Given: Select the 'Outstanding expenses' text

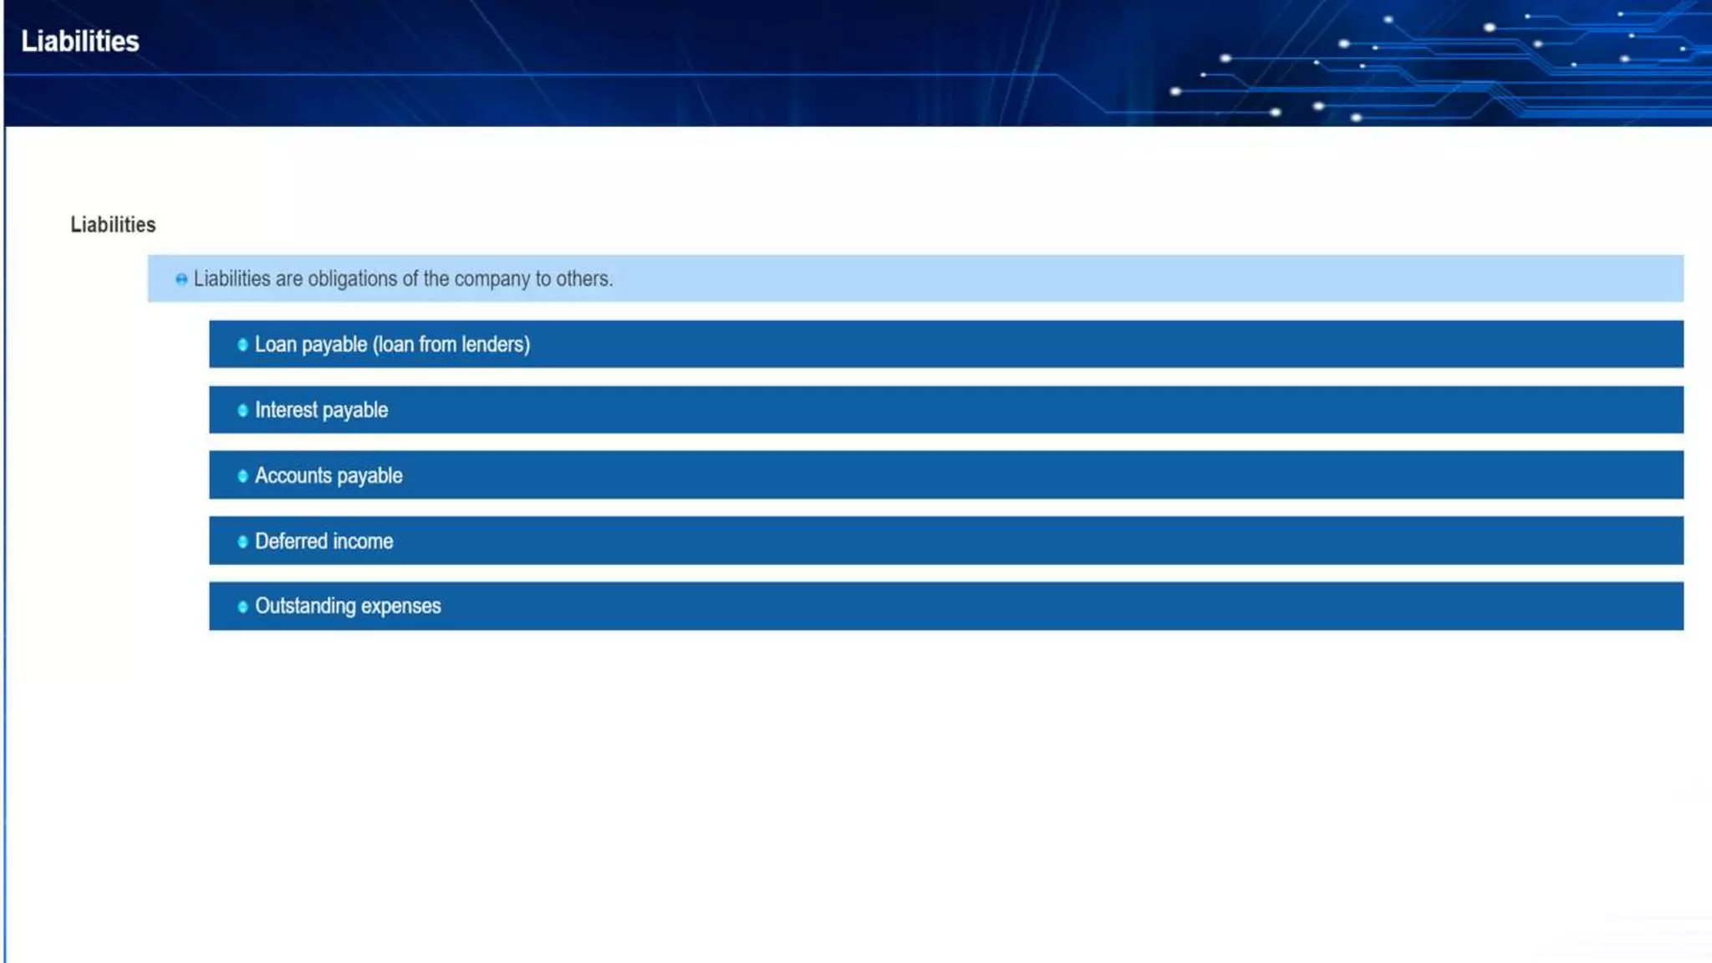Looking at the screenshot, I should tap(348, 606).
